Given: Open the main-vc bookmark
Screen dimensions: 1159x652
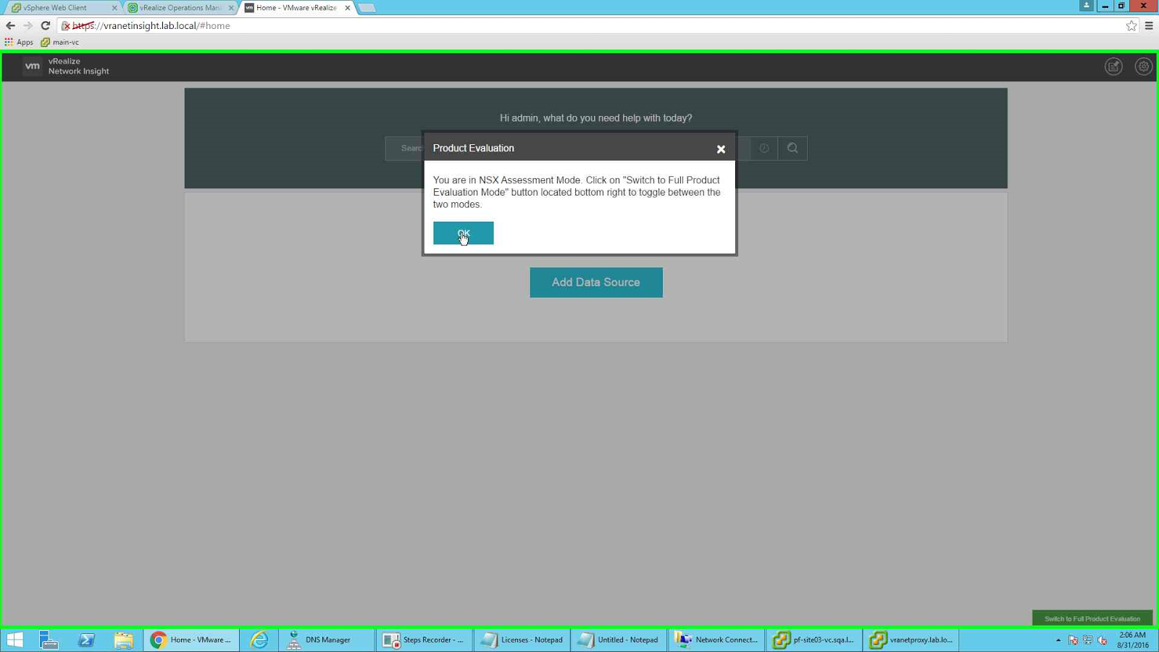Looking at the screenshot, I should point(60,42).
